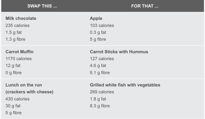Click the "1.3 g fibre" text
The width and height of the screenshot is (205, 119).
click(15, 39)
